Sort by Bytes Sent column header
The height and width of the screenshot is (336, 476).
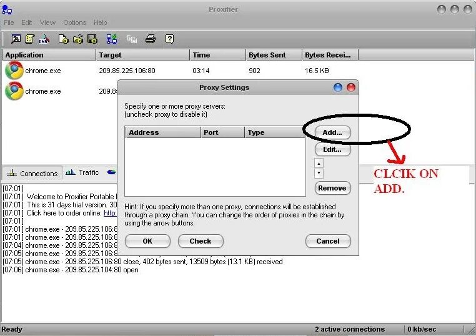[274, 55]
